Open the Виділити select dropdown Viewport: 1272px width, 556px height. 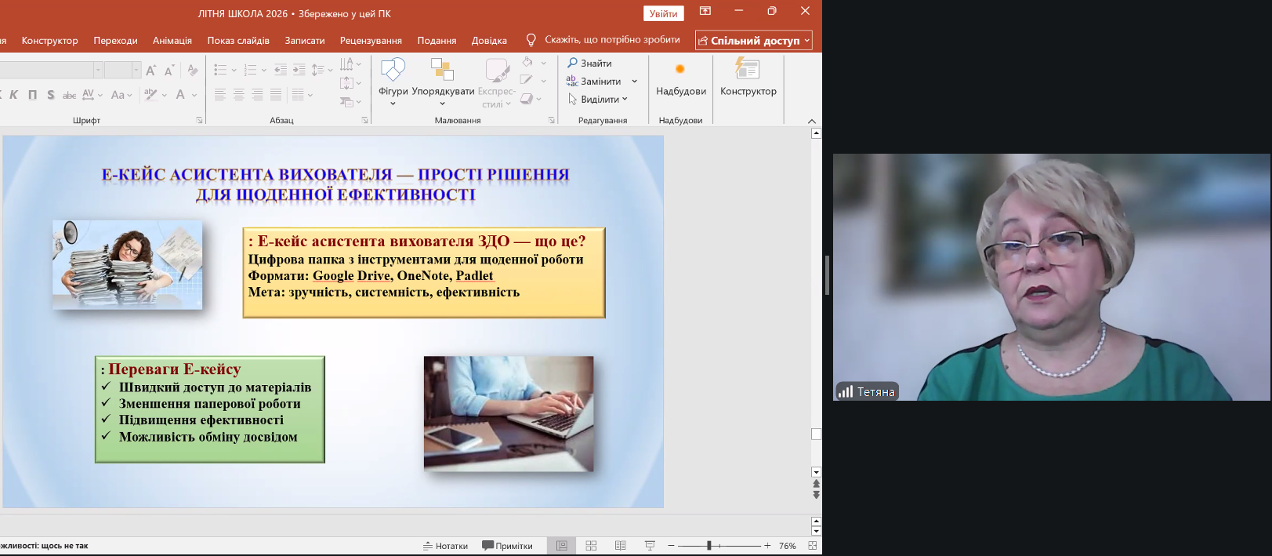pos(597,100)
